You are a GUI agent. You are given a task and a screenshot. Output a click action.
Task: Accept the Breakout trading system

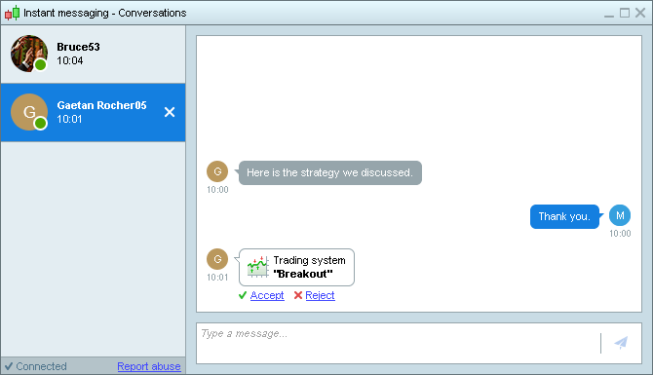(267, 295)
